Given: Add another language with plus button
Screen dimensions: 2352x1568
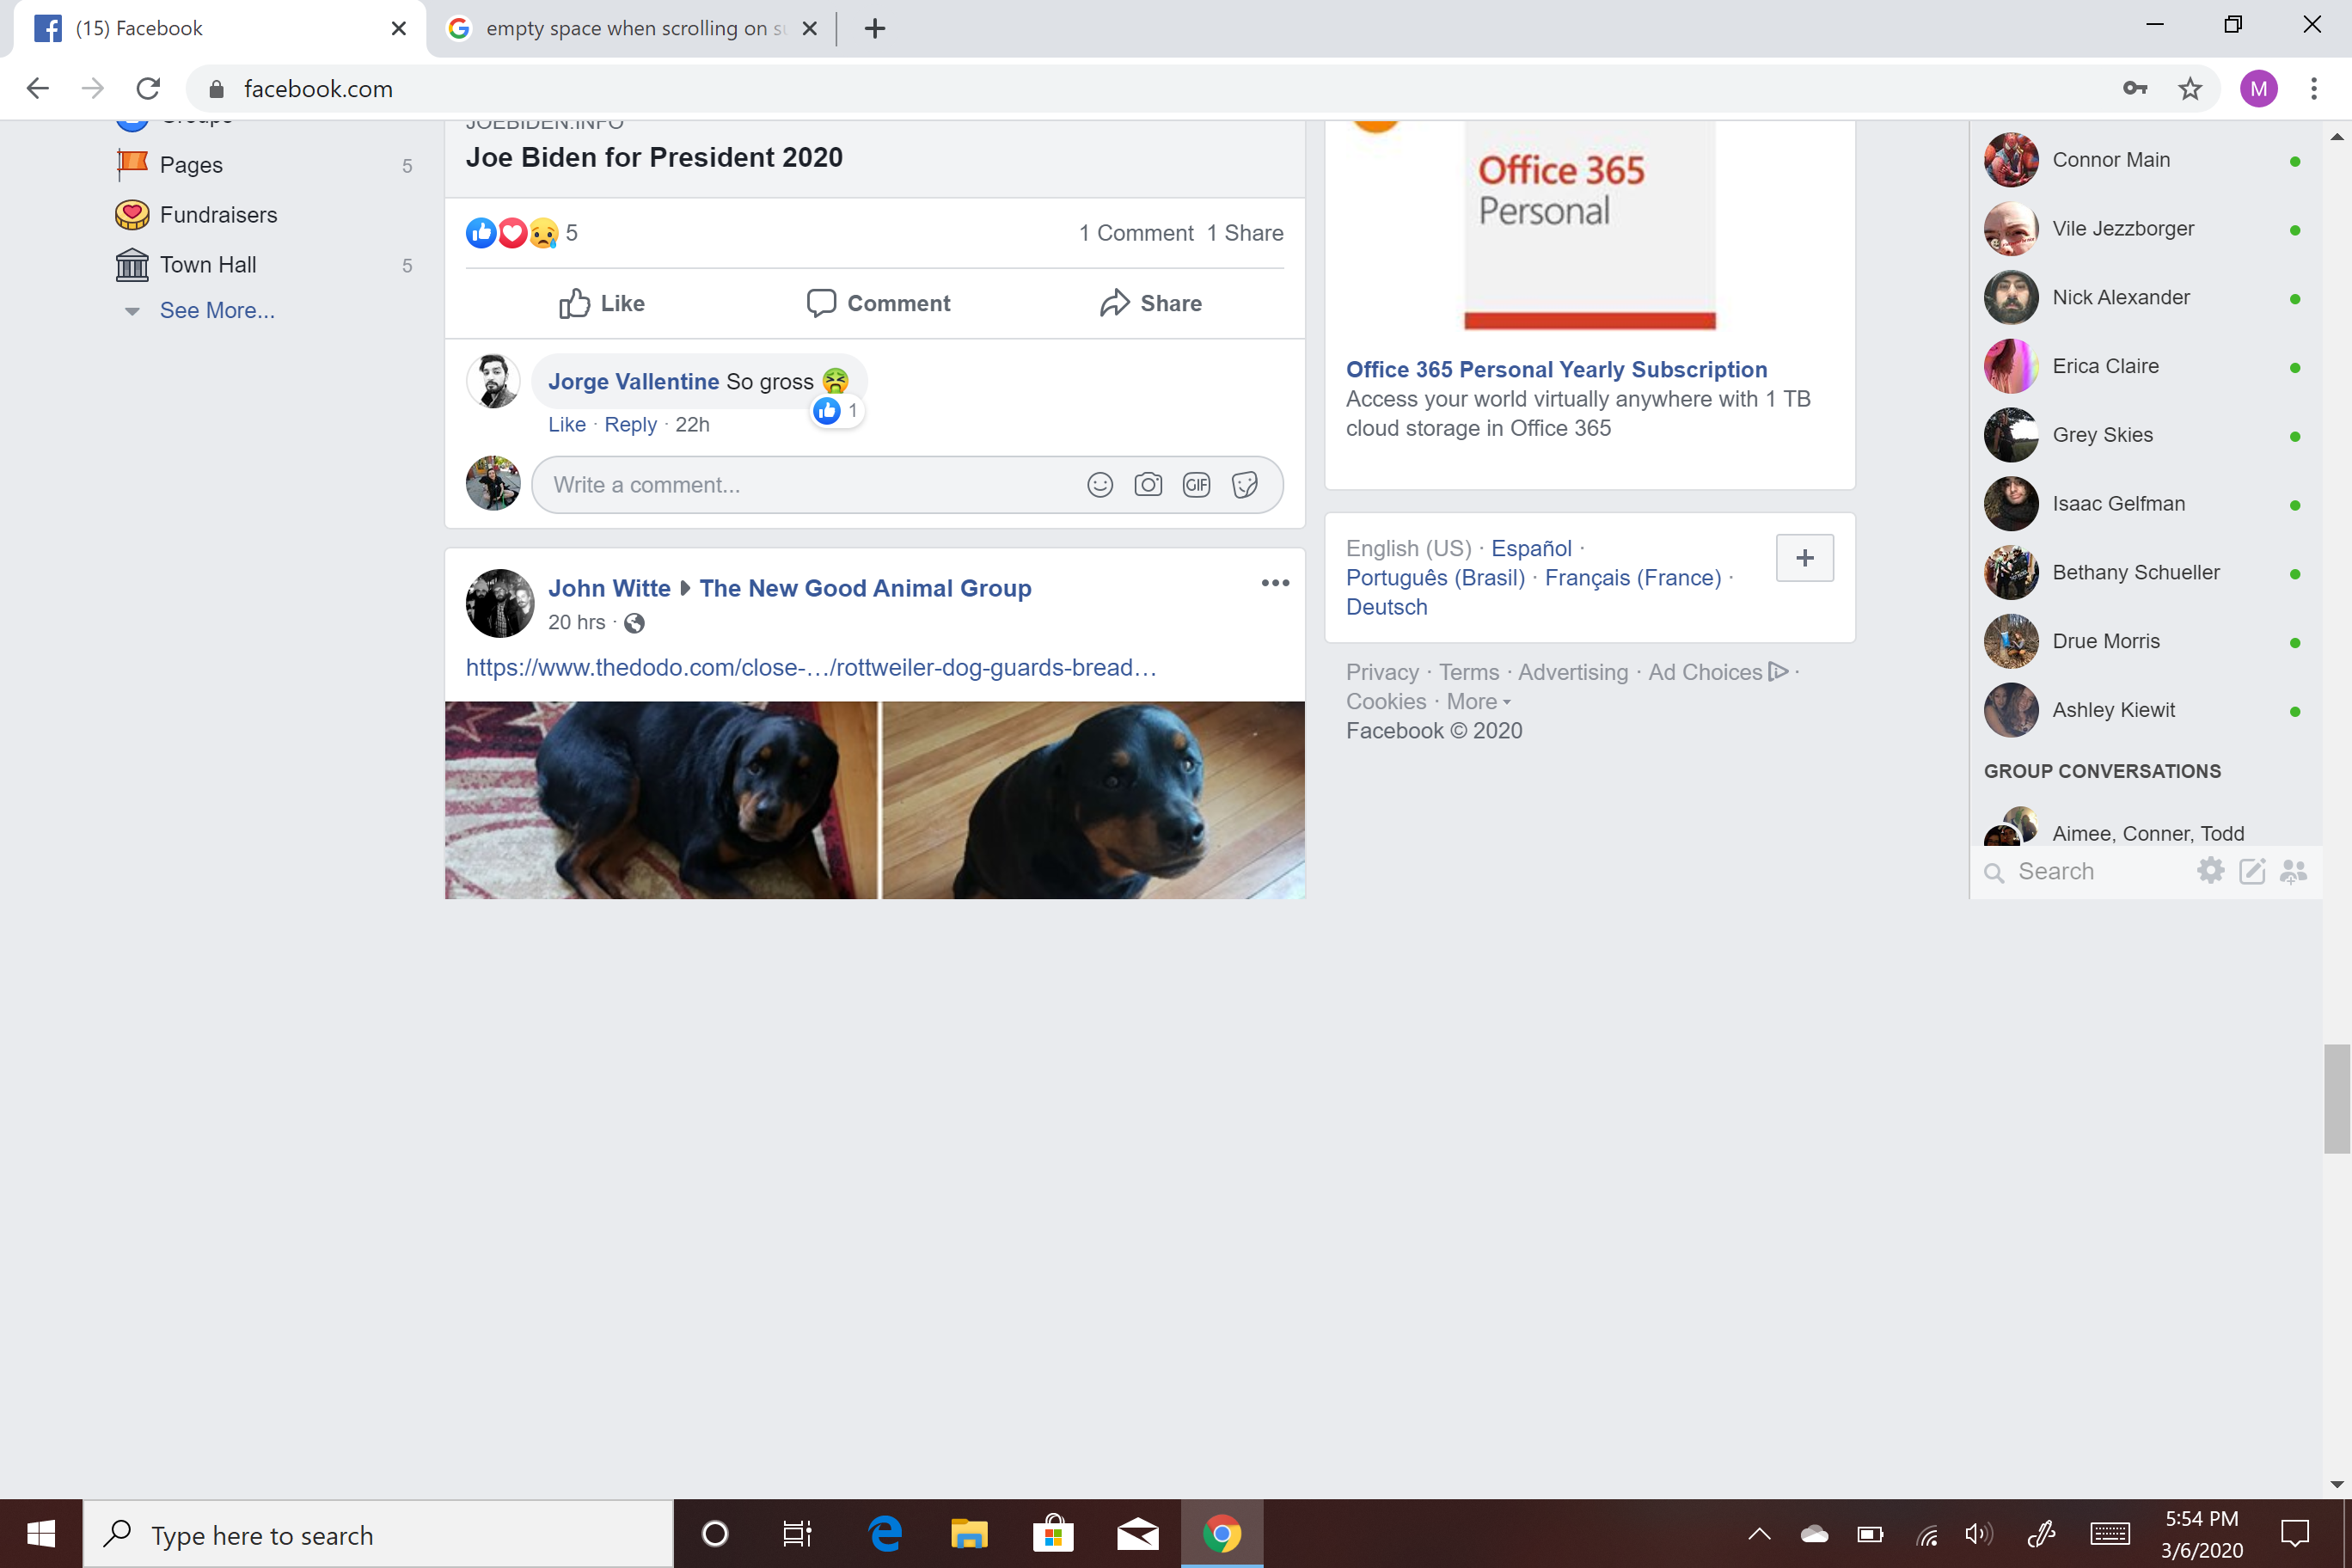Looking at the screenshot, I should [1804, 558].
